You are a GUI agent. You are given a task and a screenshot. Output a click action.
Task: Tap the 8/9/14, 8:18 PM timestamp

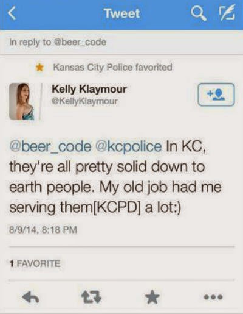coord(43,230)
